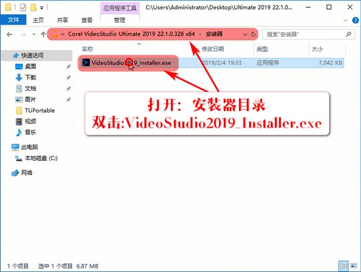Click the 桌面 desktop icon in sidebar
This screenshot has height=272, width=361.
coord(19,67)
